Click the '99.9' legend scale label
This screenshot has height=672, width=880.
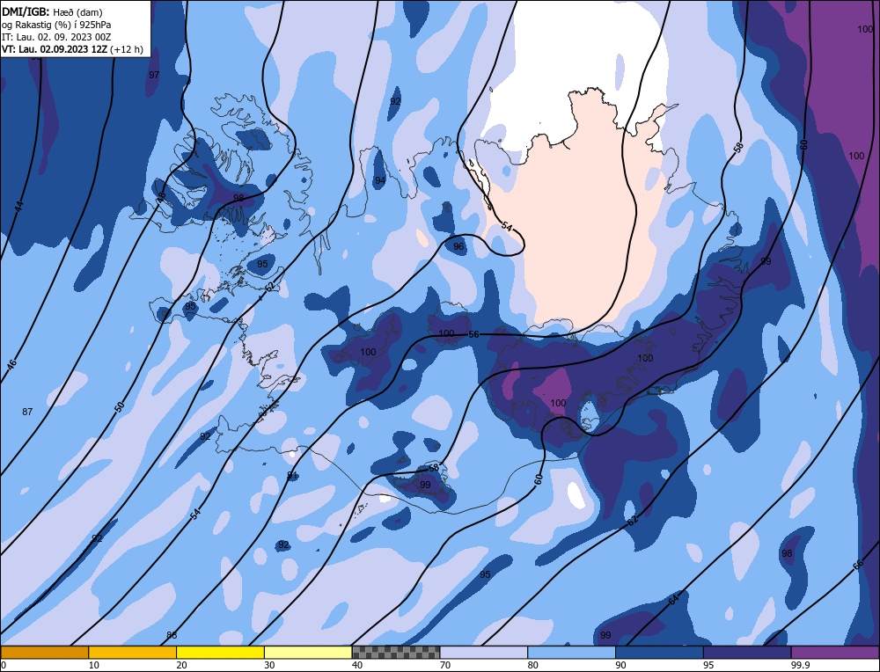coord(799,665)
